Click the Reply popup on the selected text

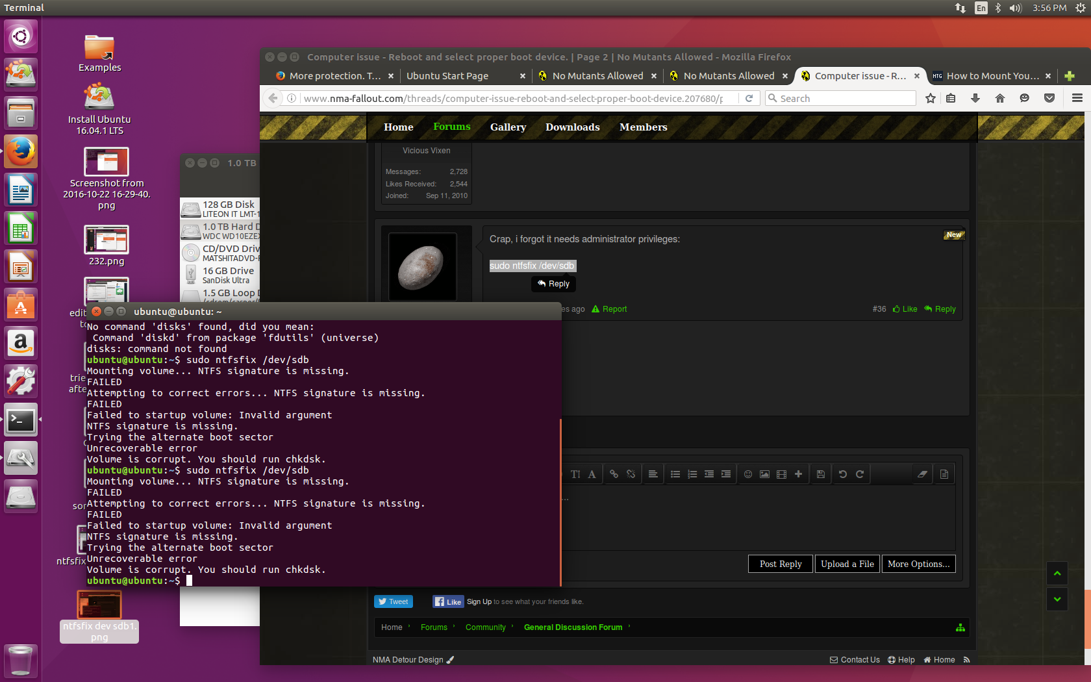pyautogui.click(x=554, y=284)
